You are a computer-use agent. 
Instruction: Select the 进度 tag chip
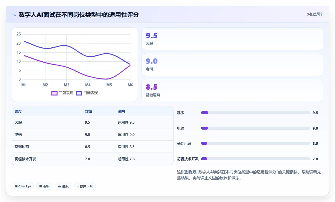pyautogui.click(x=63, y=186)
